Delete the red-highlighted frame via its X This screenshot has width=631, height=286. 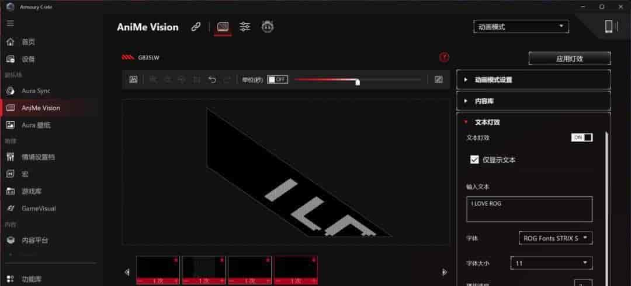point(314,260)
